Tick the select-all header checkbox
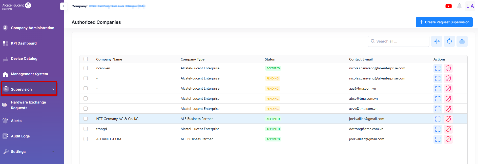The height and width of the screenshot is (164, 478). [86, 59]
